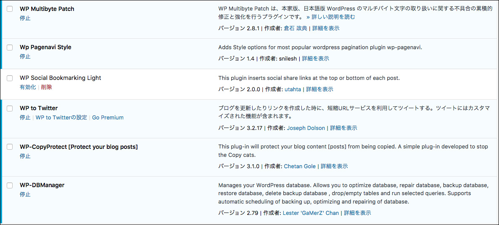Toggle the WP to Twitter checkbox

(10, 109)
